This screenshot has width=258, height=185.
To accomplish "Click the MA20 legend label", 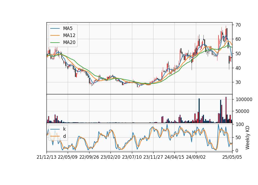I will [69, 42].
